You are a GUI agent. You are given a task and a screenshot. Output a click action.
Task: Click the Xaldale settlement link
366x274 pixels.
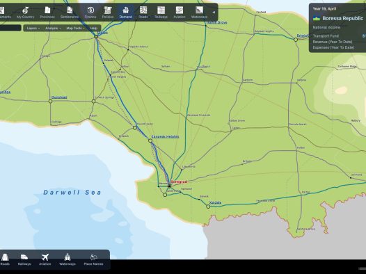click(215, 202)
